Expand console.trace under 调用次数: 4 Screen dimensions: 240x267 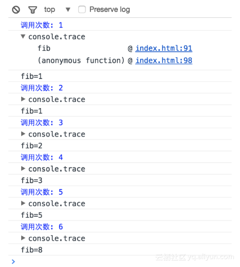pyautogui.click(x=23, y=168)
